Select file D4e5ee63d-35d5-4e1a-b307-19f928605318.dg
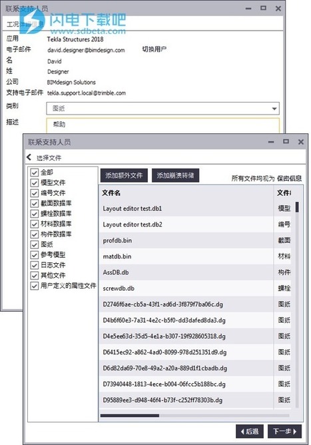 [x=194, y=336]
